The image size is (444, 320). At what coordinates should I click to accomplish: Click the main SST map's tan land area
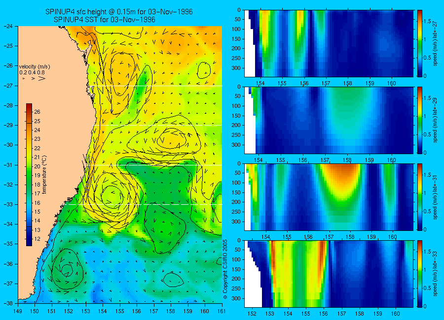click(51, 141)
